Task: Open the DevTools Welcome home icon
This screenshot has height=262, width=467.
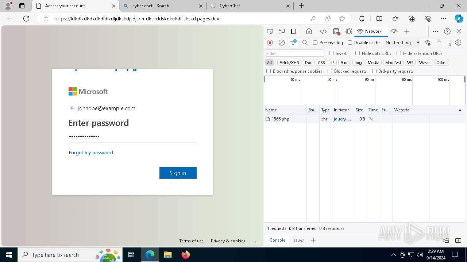Action: [309, 31]
